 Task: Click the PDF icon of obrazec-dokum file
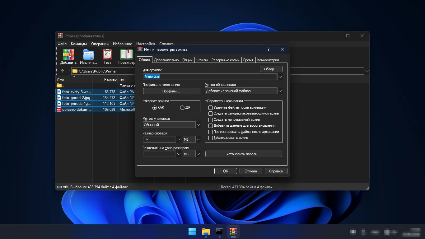59,110
